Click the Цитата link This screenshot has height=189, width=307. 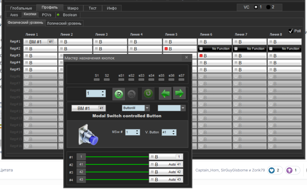[6, 170]
